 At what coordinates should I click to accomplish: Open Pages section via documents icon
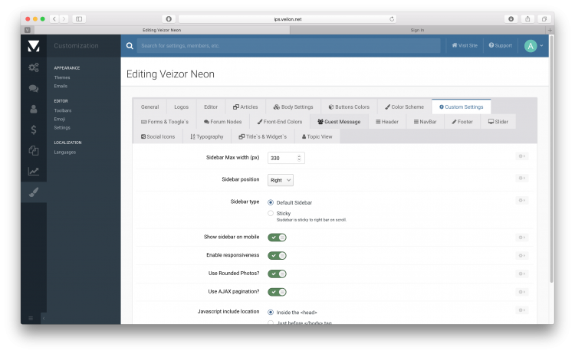click(34, 150)
